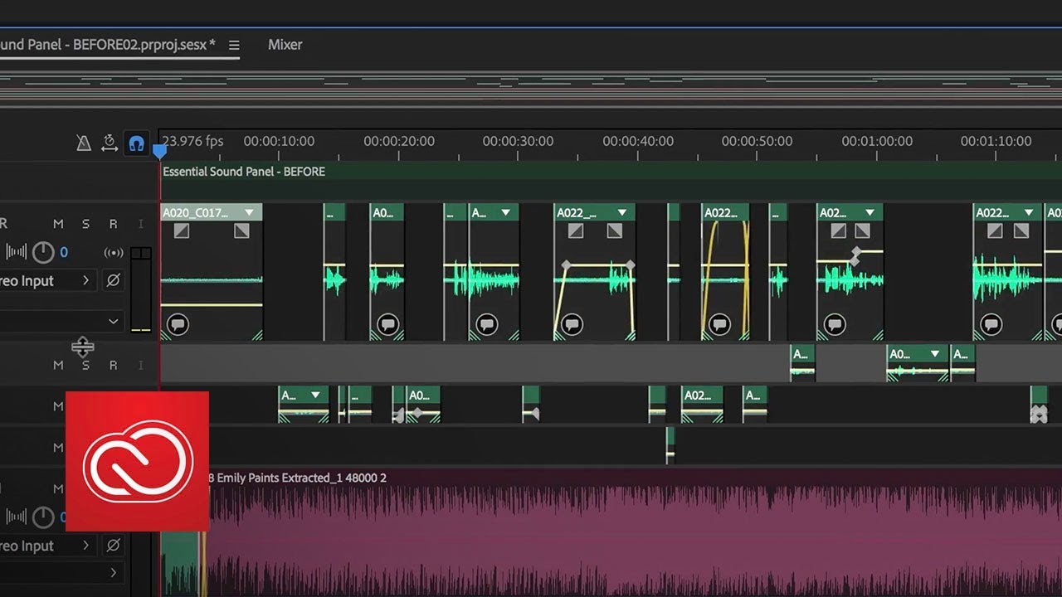This screenshot has height=597, width=1062.
Task: Click the 23.976 fps time display label
Action: [192, 141]
